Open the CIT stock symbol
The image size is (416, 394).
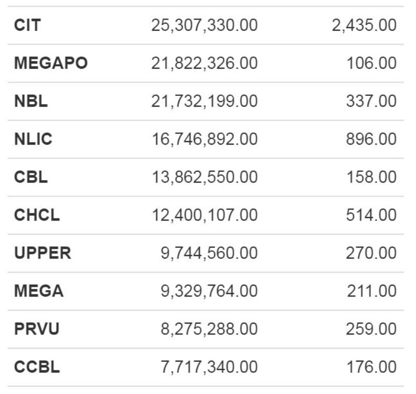click(27, 25)
